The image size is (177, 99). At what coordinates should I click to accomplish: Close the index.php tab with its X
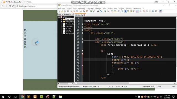[x=84, y=15]
